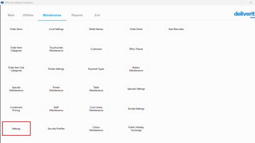Click the Exit tab
Viewport: 255px width, 143px height.
pos(97,15)
